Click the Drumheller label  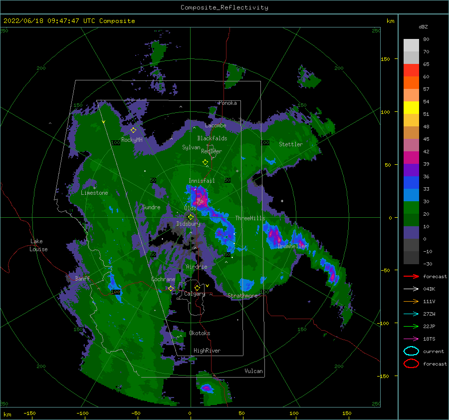(x=292, y=246)
